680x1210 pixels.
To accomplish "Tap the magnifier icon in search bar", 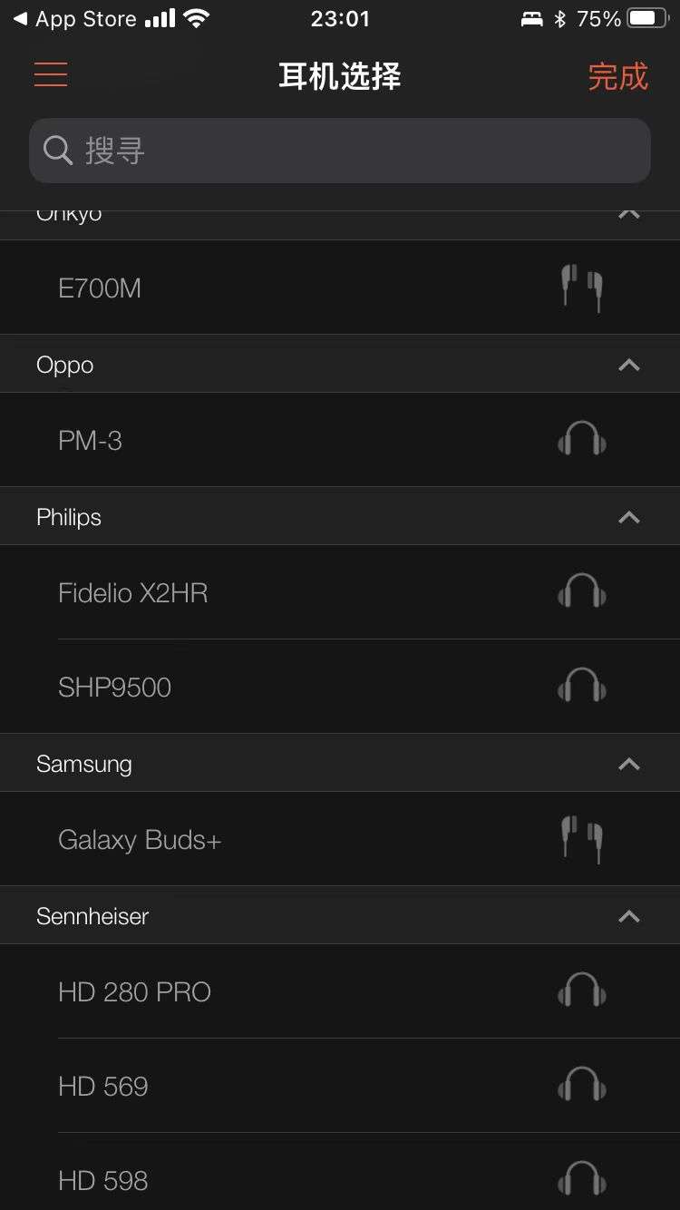I will pos(58,151).
